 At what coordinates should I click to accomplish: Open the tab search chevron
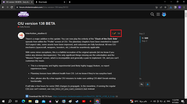click(x=165, y=2)
